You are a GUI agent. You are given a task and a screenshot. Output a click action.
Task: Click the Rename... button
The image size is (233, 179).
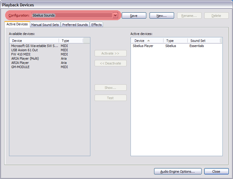pyautogui.click(x=189, y=16)
